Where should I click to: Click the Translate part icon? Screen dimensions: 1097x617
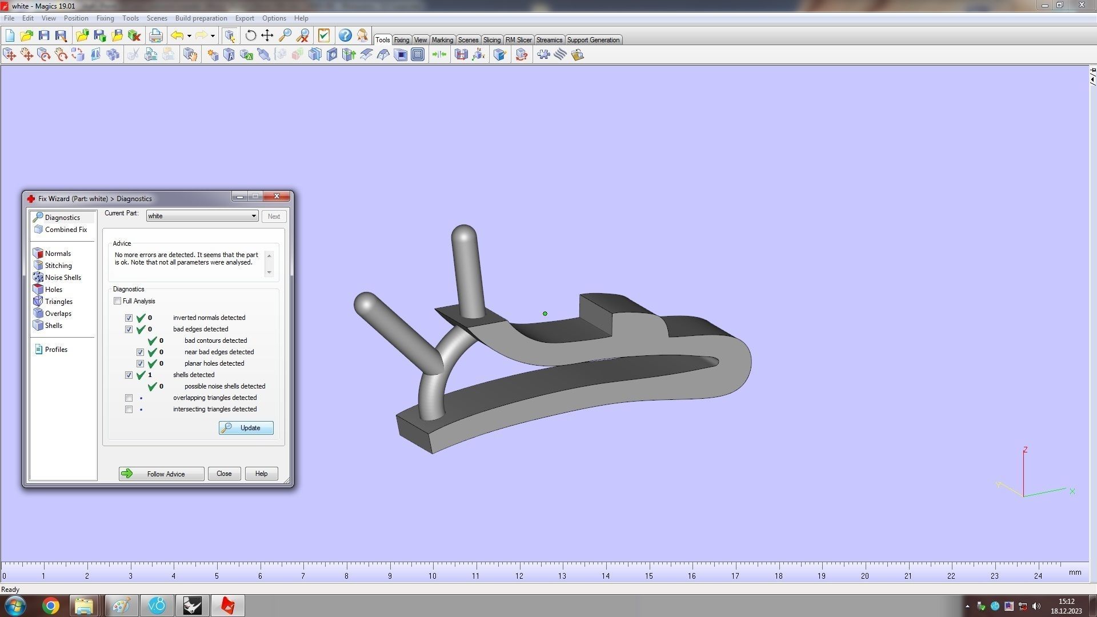click(10, 55)
